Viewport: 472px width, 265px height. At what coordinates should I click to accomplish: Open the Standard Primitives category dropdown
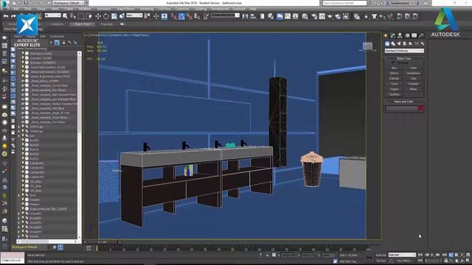404,51
